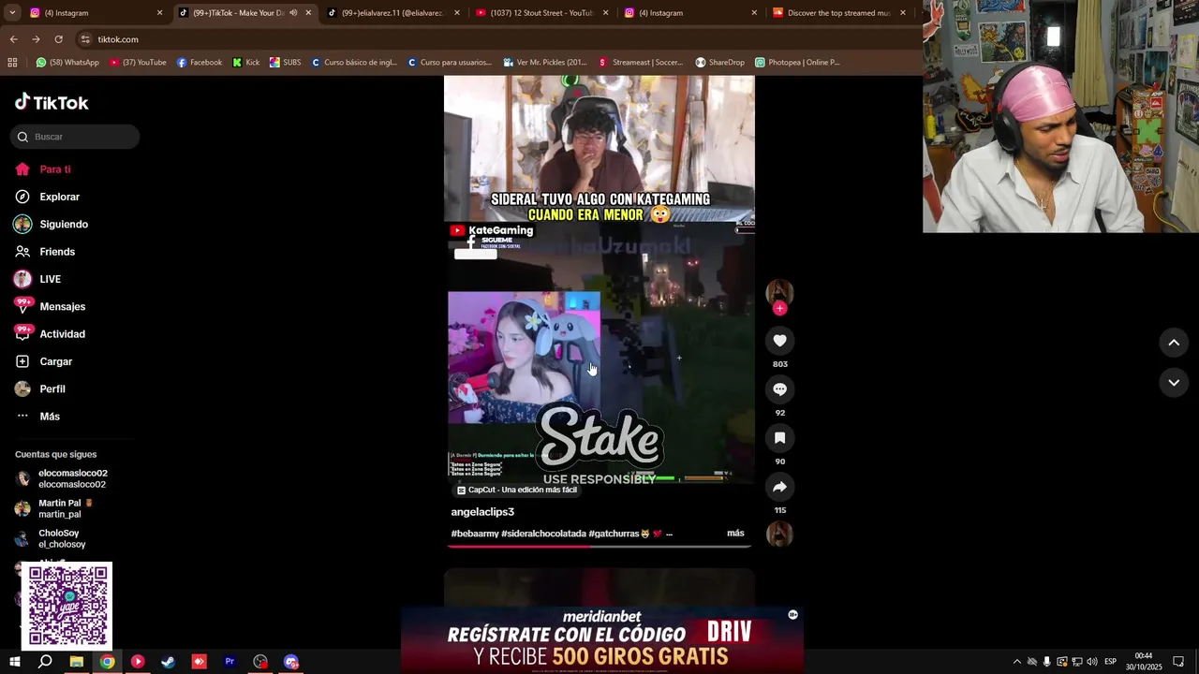Open the tab search dropdown arrow
Image resolution: width=1199 pixels, height=674 pixels.
coord(11,13)
